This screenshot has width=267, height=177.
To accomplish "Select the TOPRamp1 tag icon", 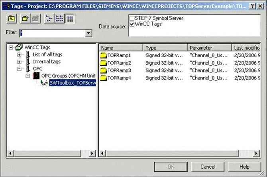I will (104, 55).
